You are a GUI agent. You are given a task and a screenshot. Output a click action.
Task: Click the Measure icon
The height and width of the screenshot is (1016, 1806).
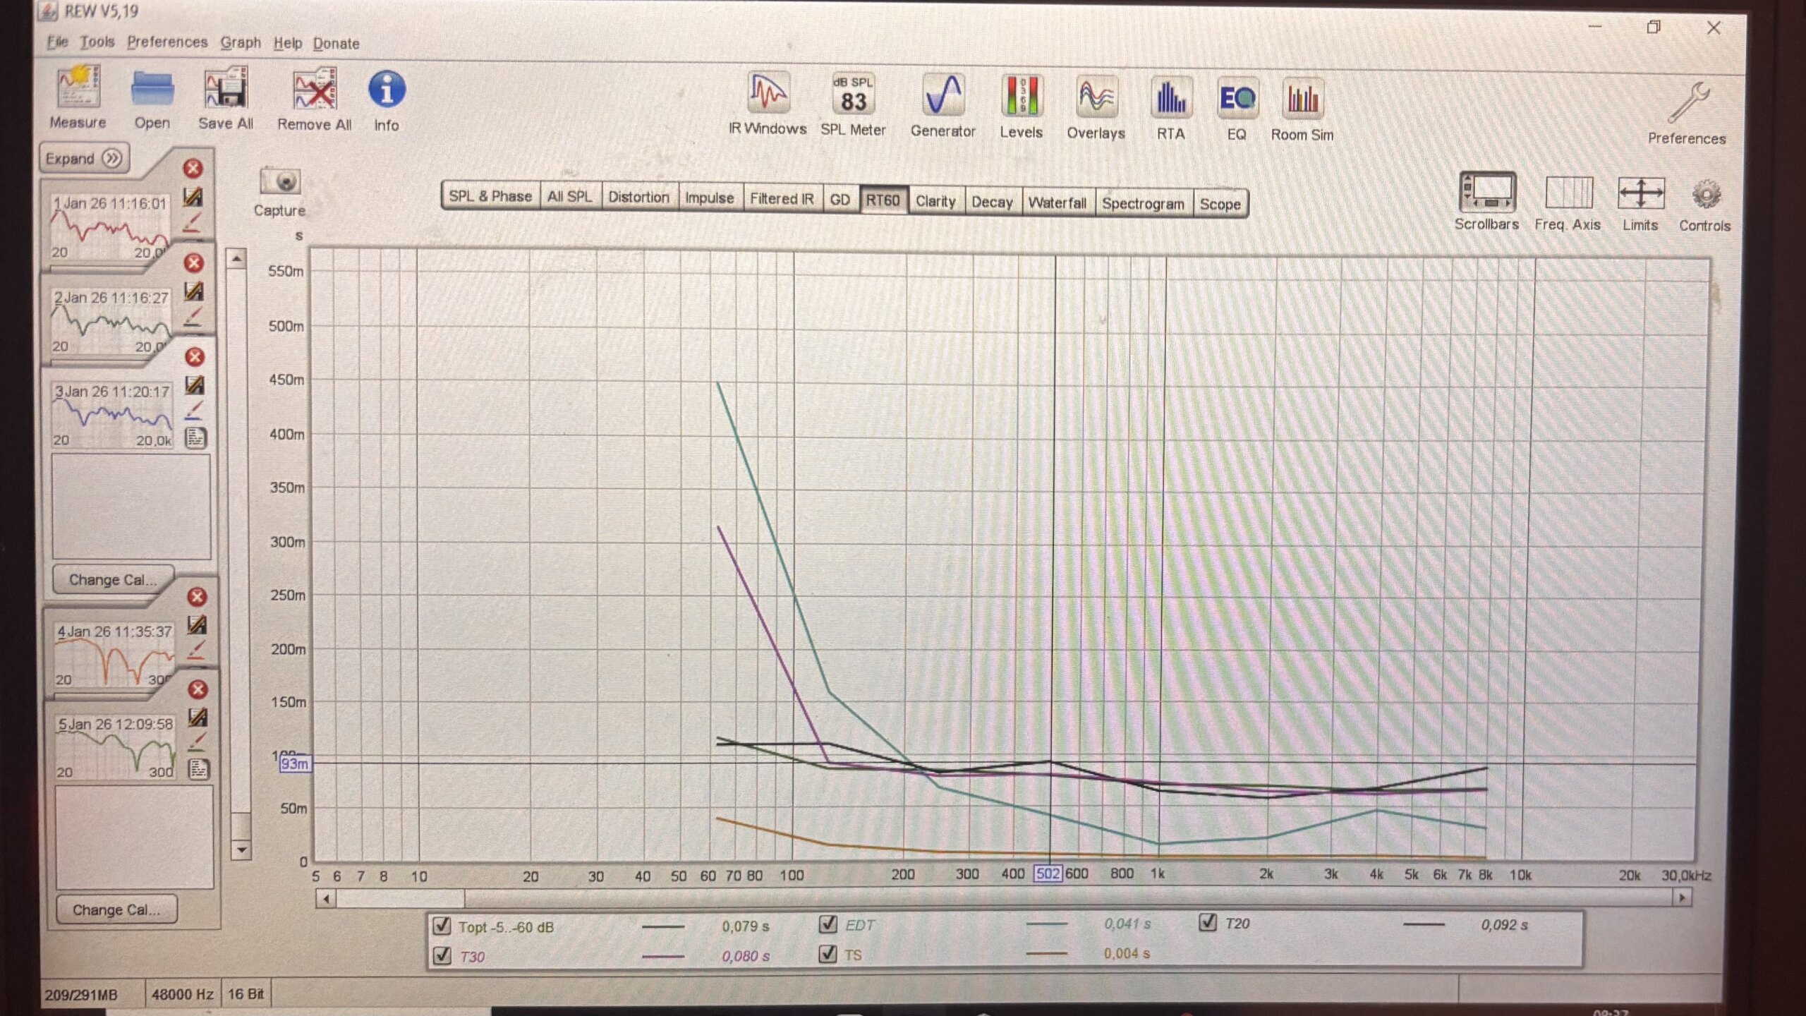(x=78, y=88)
